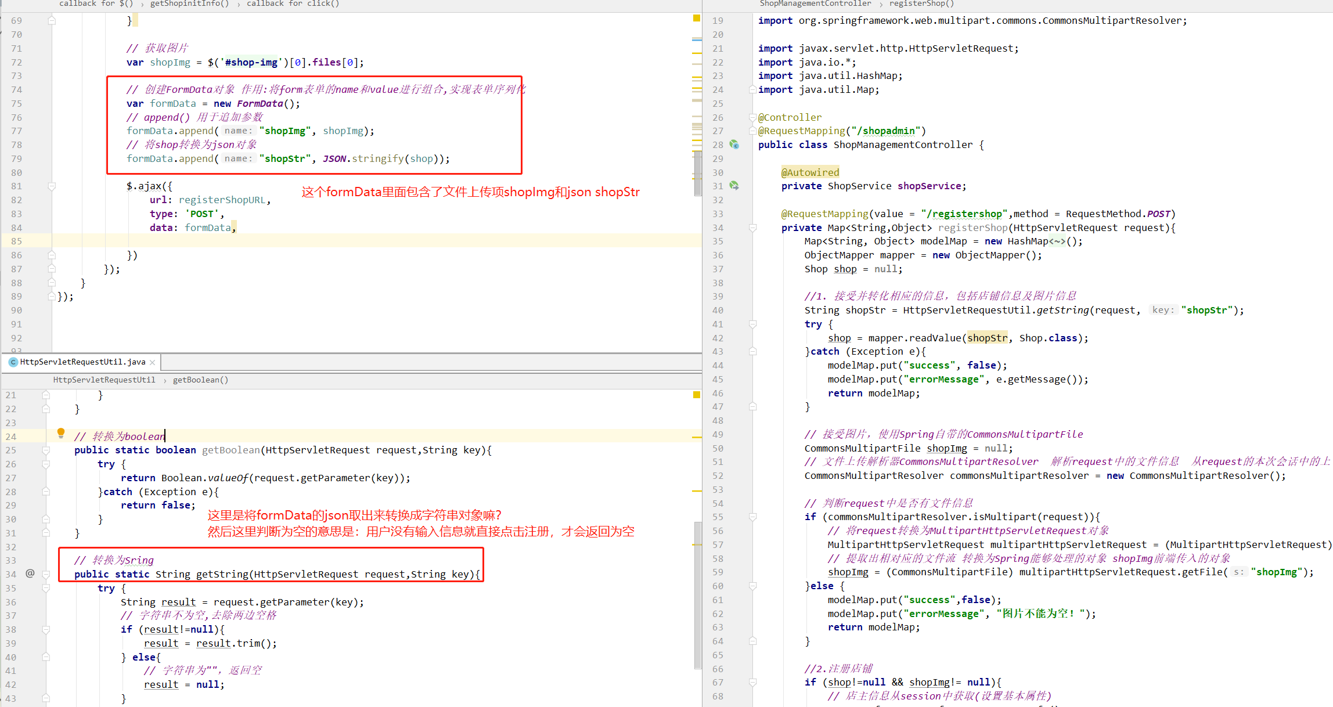This screenshot has width=1333, height=707.
Task: Click the Spring bean gutter icon at ShopManagementController class
Action: click(x=734, y=145)
